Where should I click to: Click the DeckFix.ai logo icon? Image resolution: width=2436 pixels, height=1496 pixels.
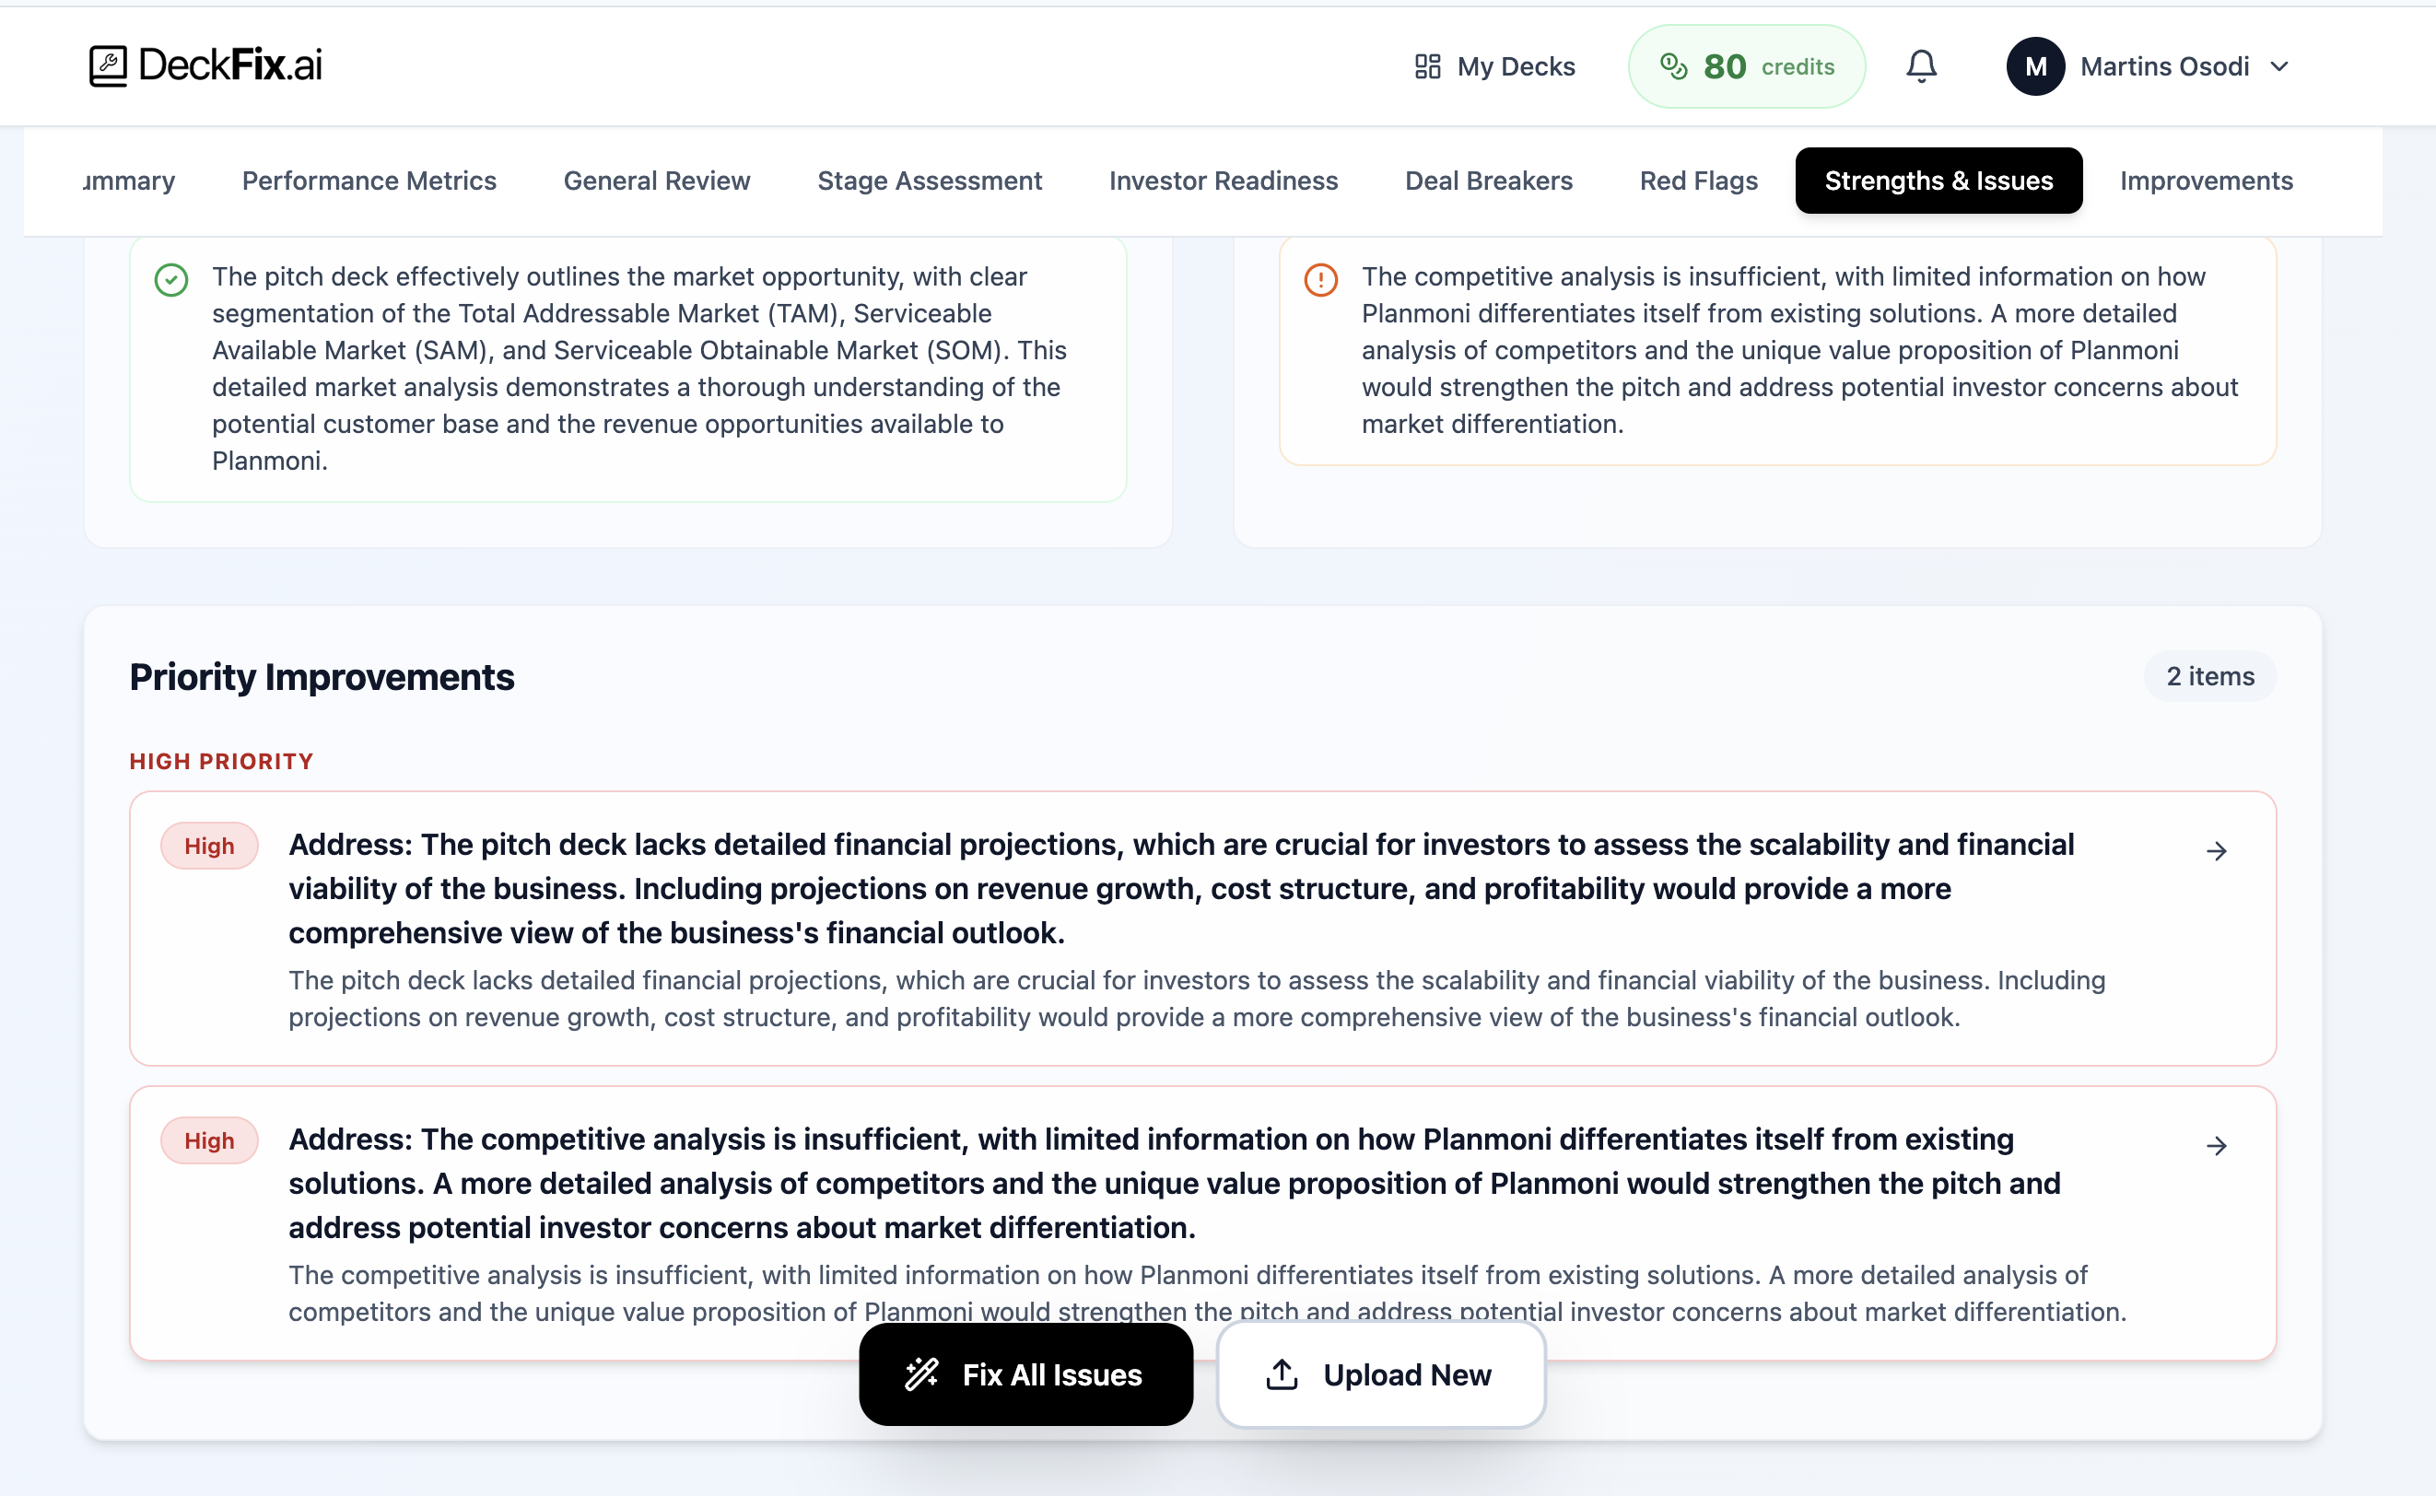point(109,65)
